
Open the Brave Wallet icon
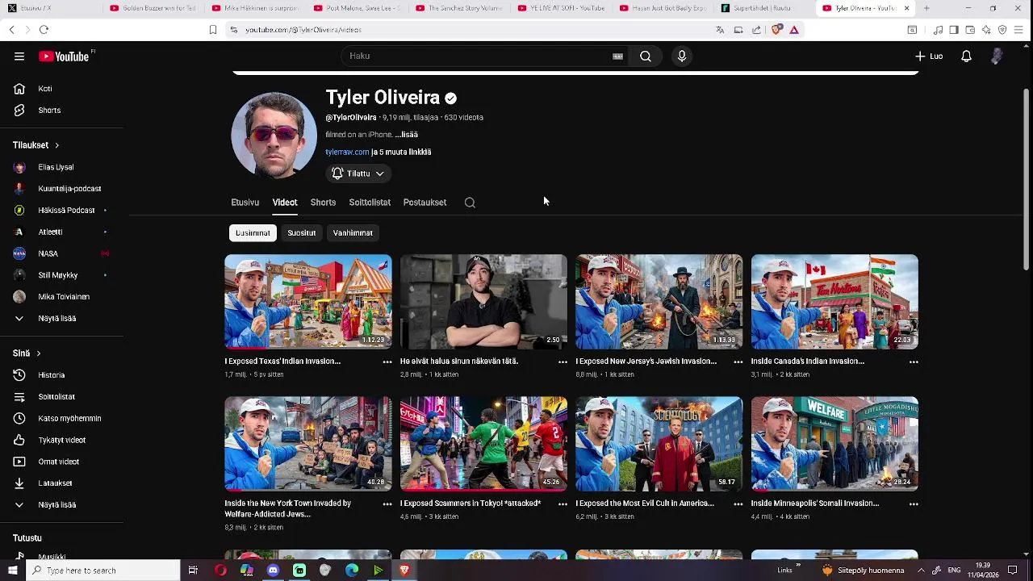click(970, 30)
